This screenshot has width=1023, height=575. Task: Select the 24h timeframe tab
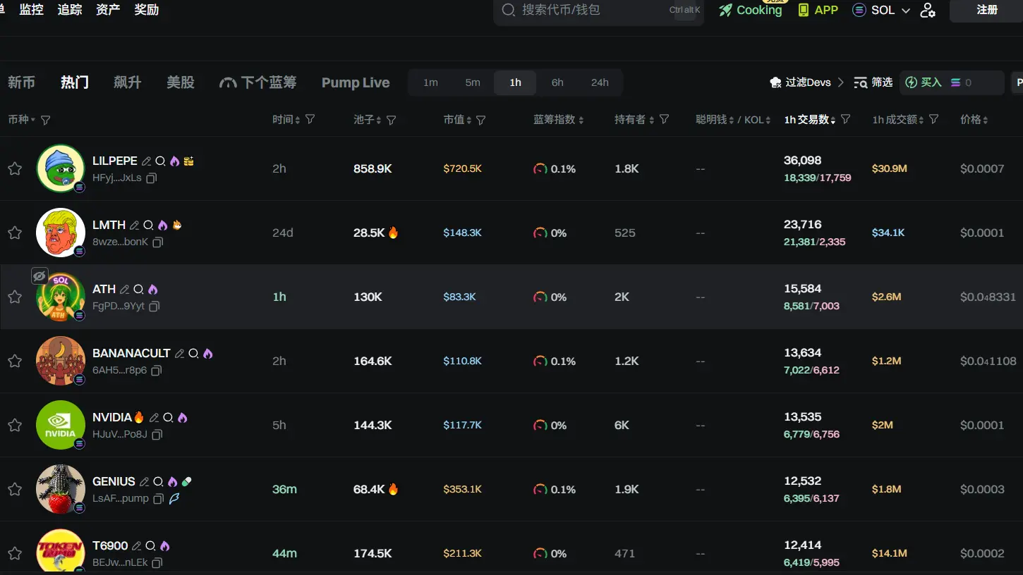600,82
